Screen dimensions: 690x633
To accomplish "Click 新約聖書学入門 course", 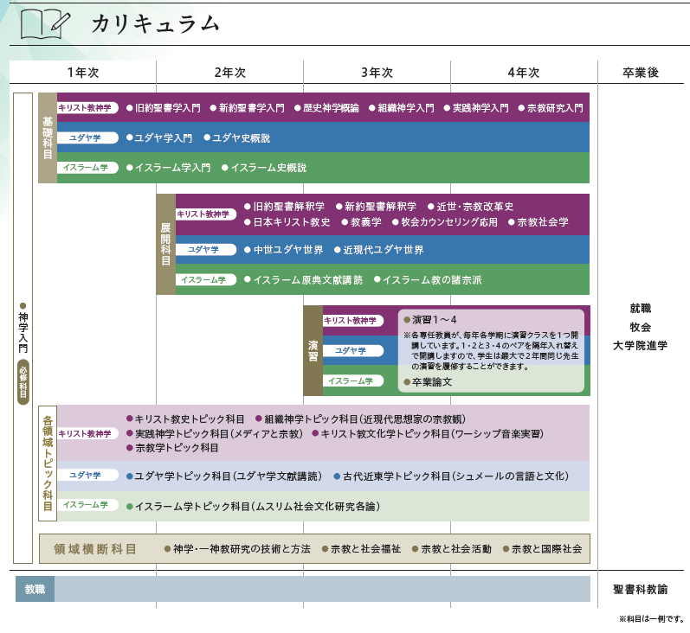I will [x=248, y=108].
